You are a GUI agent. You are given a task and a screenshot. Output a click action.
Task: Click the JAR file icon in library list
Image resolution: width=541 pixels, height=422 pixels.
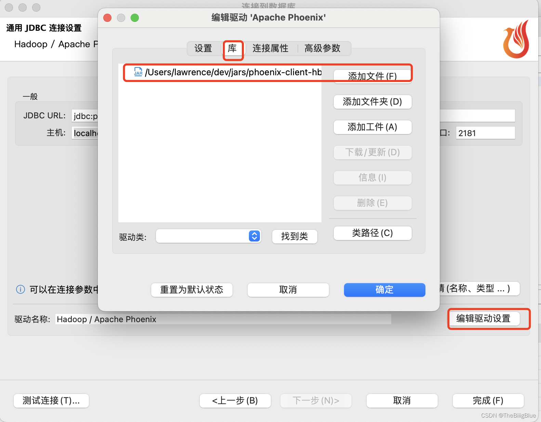(x=138, y=71)
